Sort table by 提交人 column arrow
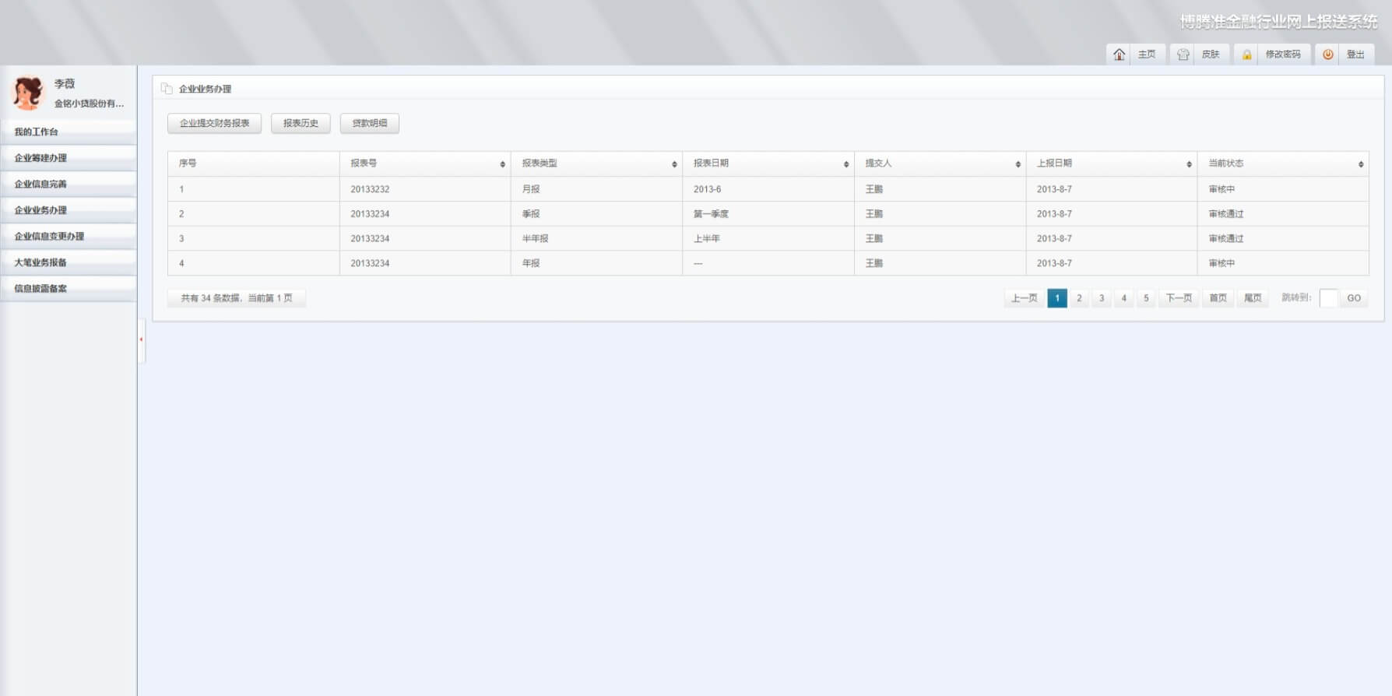The height and width of the screenshot is (696, 1392). click(1018, 164)
